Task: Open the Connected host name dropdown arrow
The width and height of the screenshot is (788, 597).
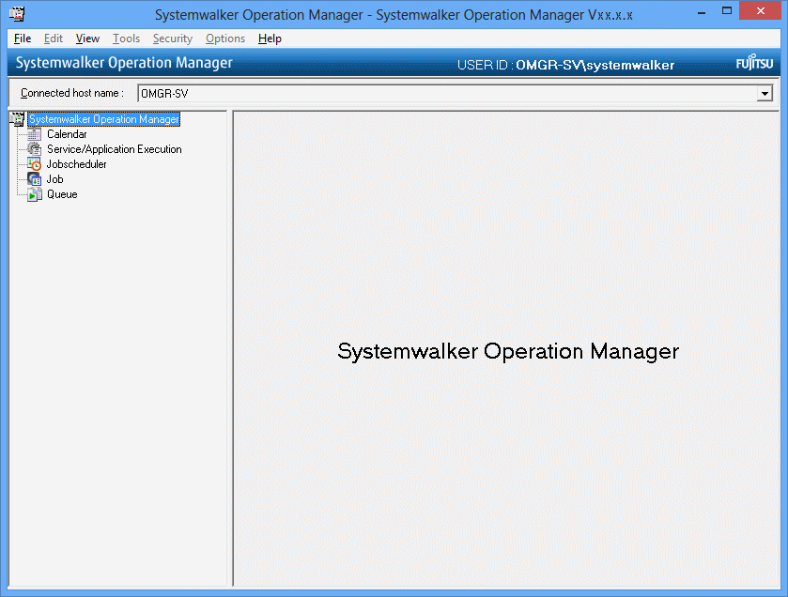Action: coord(765,94)
